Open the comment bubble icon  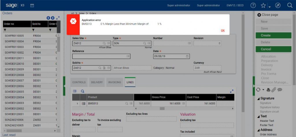click(x=280, y=90)
